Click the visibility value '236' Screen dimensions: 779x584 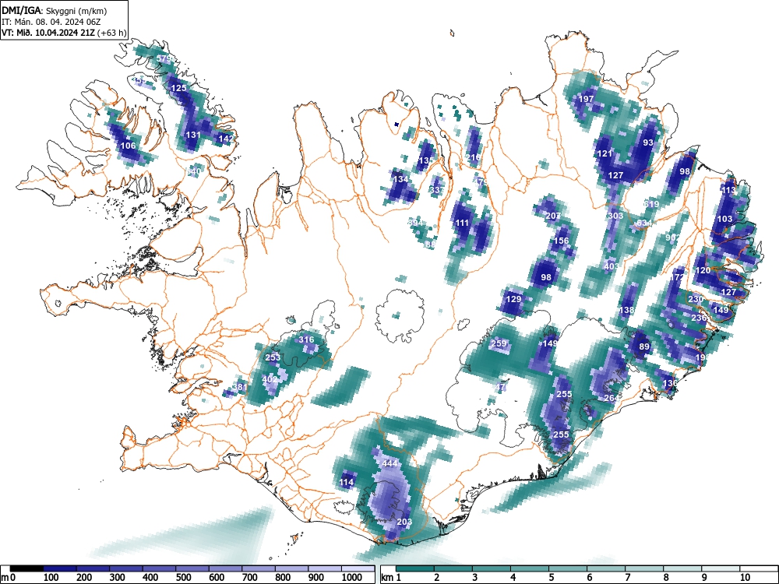pyautogui.click(x=699, y=318)
